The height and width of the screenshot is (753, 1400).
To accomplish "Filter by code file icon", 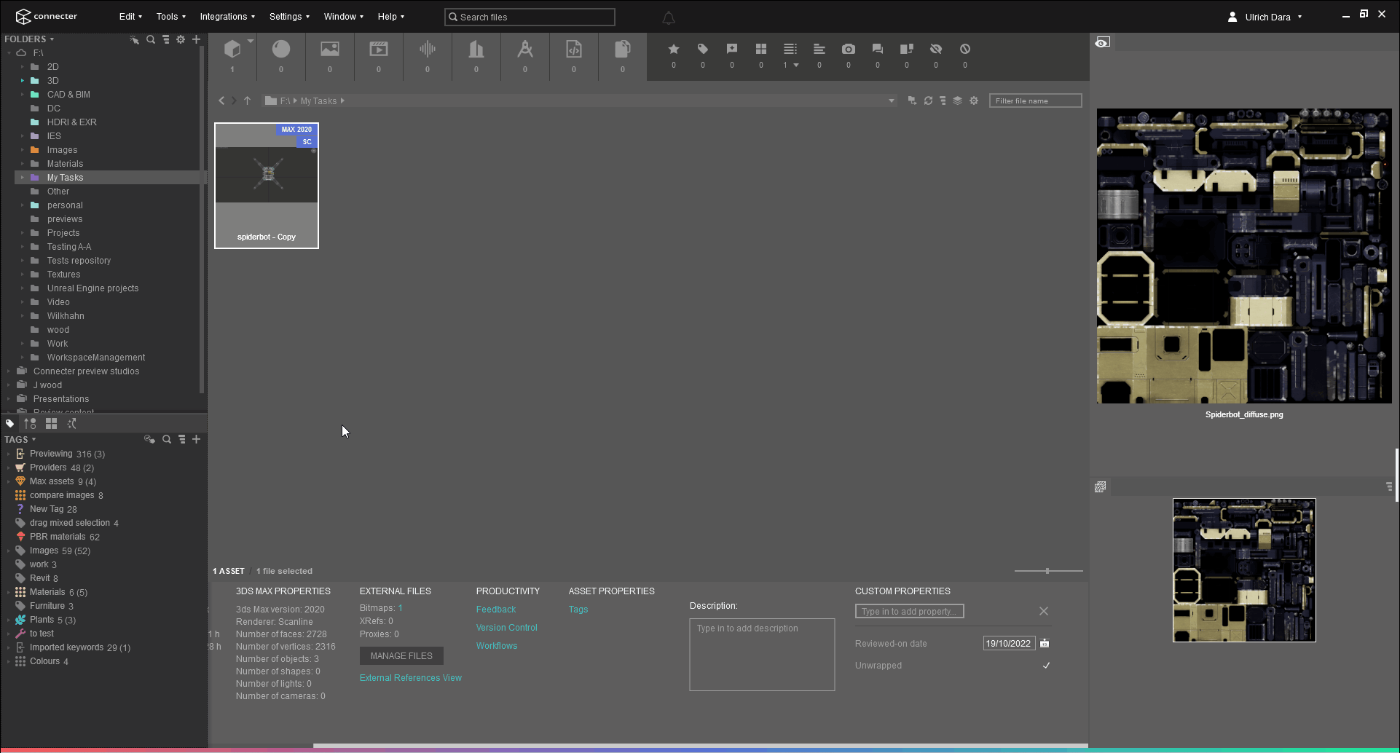I will tap(574, 49).
